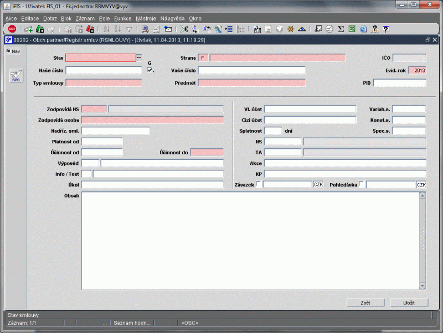Open the Funkce menu
This screenshot has height=333, width=443.
point(122,19)
